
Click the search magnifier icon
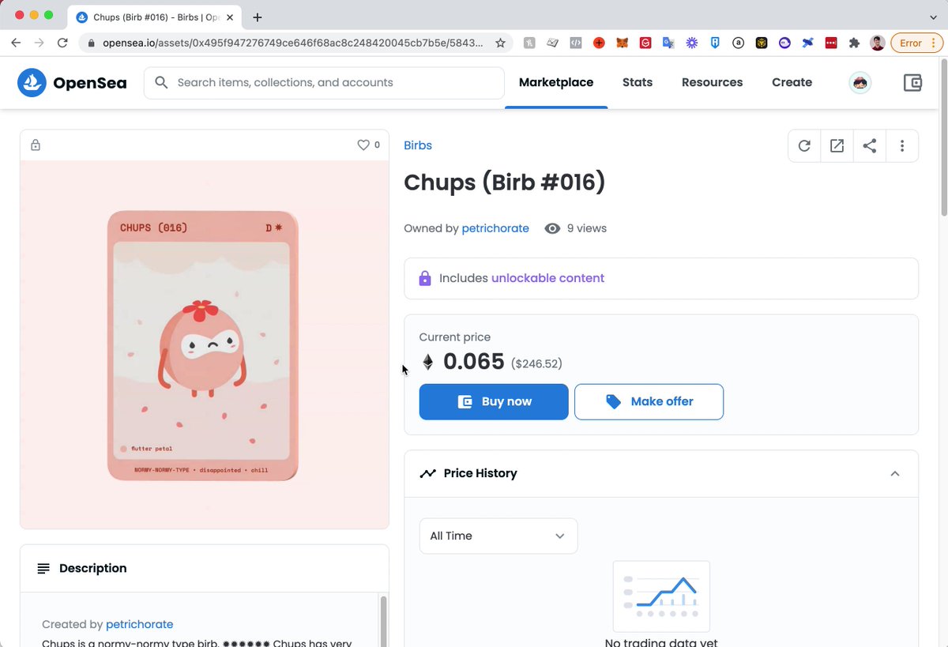161,82
